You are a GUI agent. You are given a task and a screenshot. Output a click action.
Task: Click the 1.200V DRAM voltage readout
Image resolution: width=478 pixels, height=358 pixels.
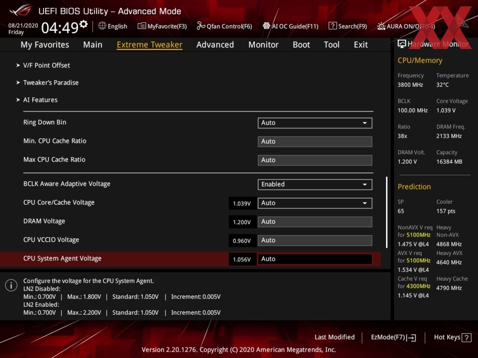(242, 222)
